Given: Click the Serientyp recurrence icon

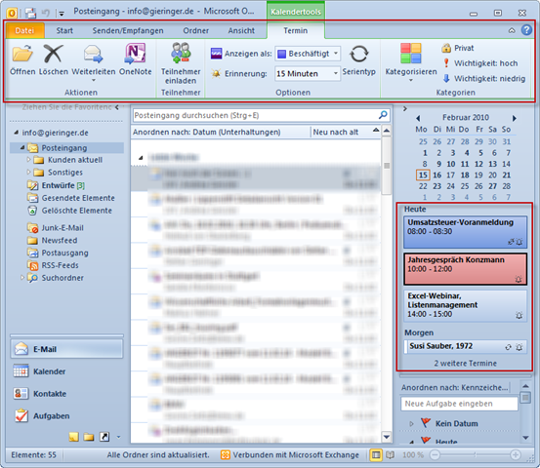Looking at the screenshot, I should click(x=358, y=54).
